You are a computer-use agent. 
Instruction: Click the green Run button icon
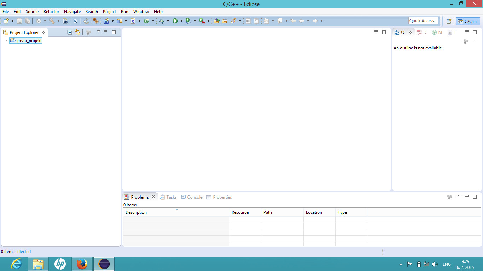point(175,21)
